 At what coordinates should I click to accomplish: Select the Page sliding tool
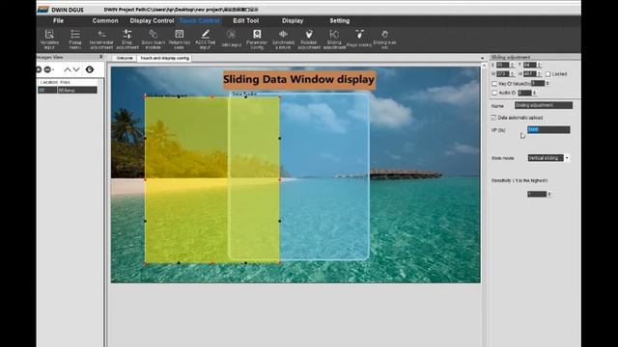359,39
